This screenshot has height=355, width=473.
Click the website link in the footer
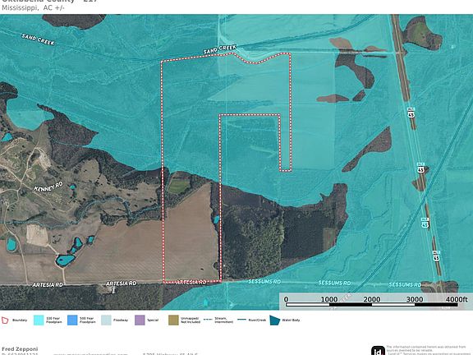pyautogui.click(x=90, y=354)
